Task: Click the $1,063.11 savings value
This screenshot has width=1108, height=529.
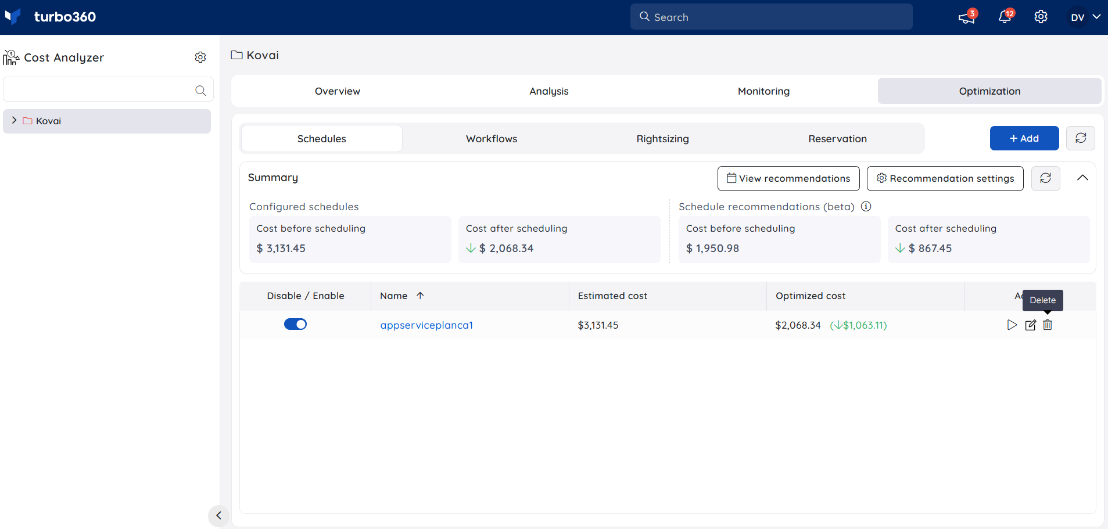Action: tap(858, 325)
